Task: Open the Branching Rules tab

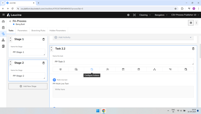Action: pos(38,30)
